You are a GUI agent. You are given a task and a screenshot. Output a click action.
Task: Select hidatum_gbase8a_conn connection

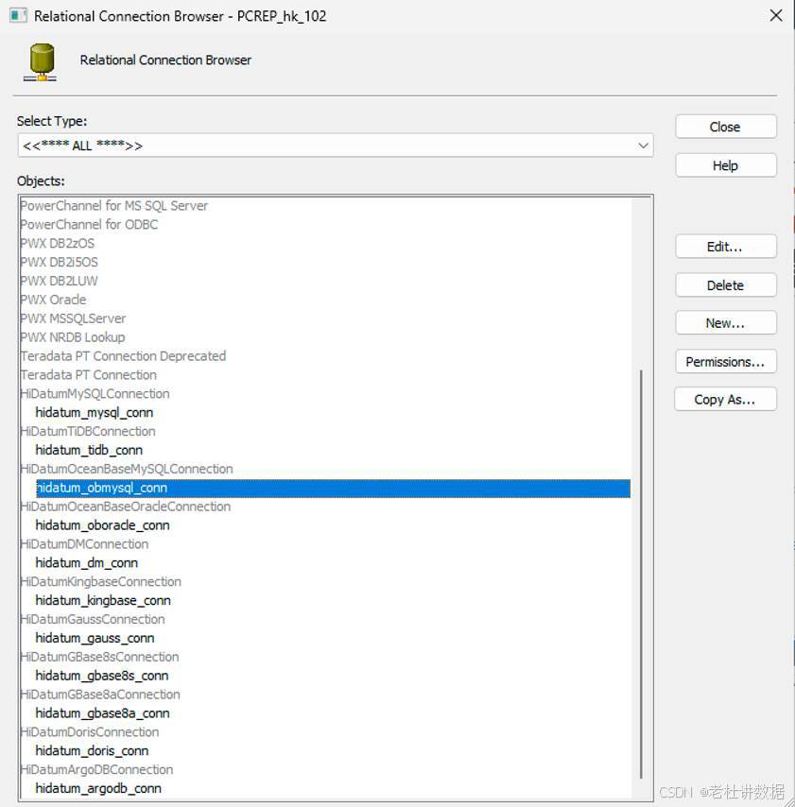coord(102,713)
